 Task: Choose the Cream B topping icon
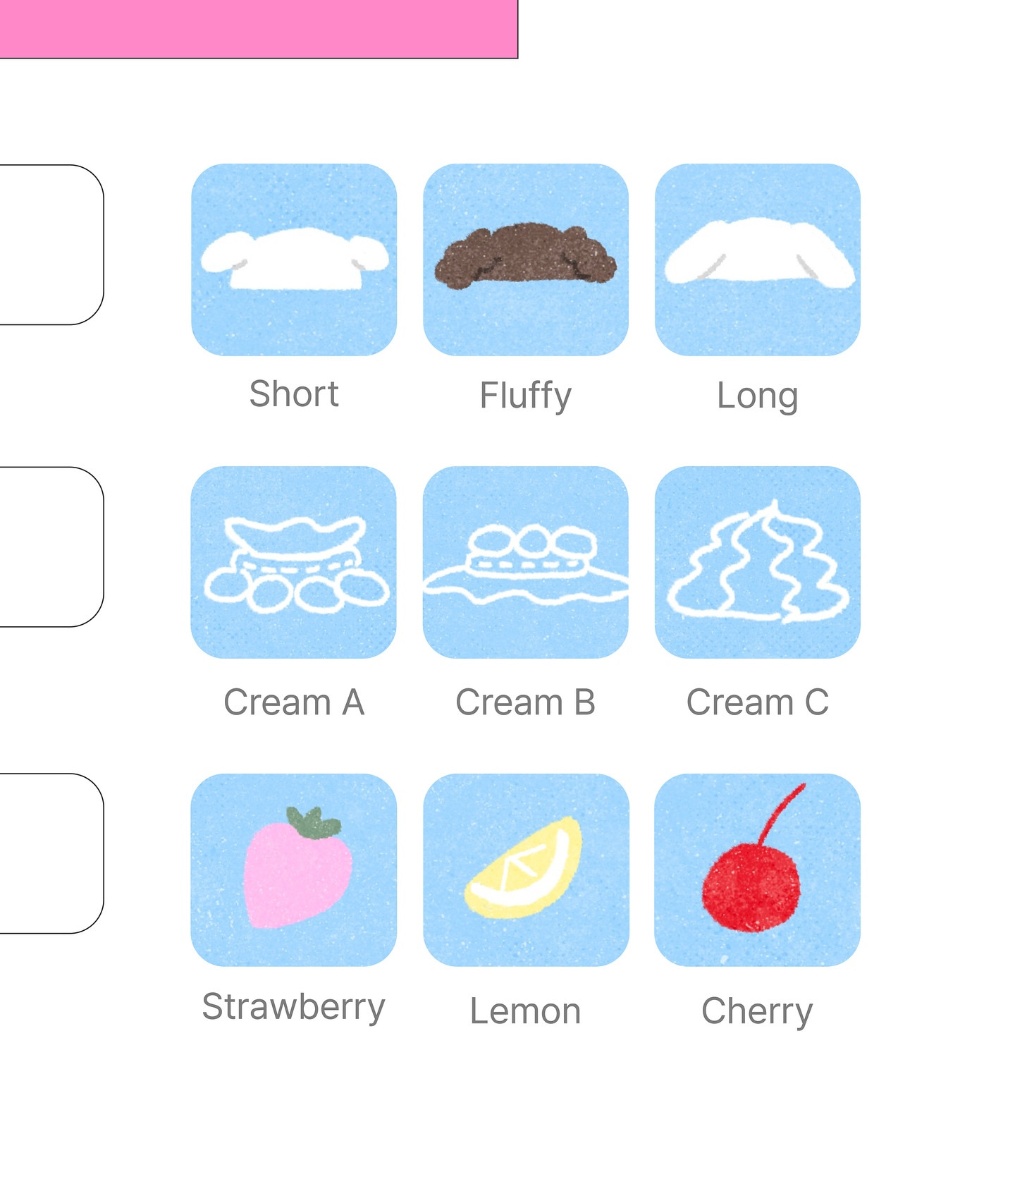pyautogui.click(x=526, y=562)
